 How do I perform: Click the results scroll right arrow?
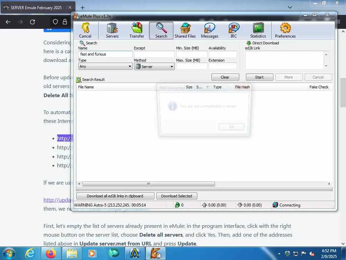pyautogui.click(x=329, y=184)
